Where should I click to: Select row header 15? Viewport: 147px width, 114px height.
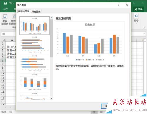[x=3, y=92]
